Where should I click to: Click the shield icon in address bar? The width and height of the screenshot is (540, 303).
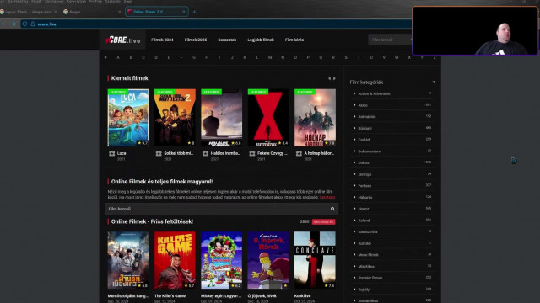coord(24,24)
